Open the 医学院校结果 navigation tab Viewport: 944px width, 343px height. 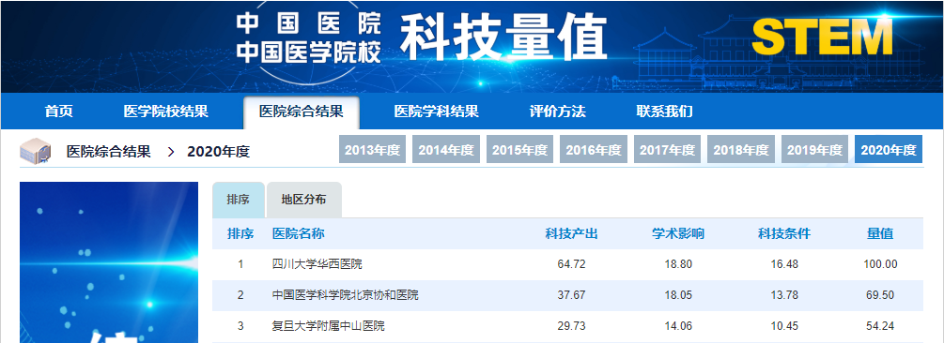165,112
